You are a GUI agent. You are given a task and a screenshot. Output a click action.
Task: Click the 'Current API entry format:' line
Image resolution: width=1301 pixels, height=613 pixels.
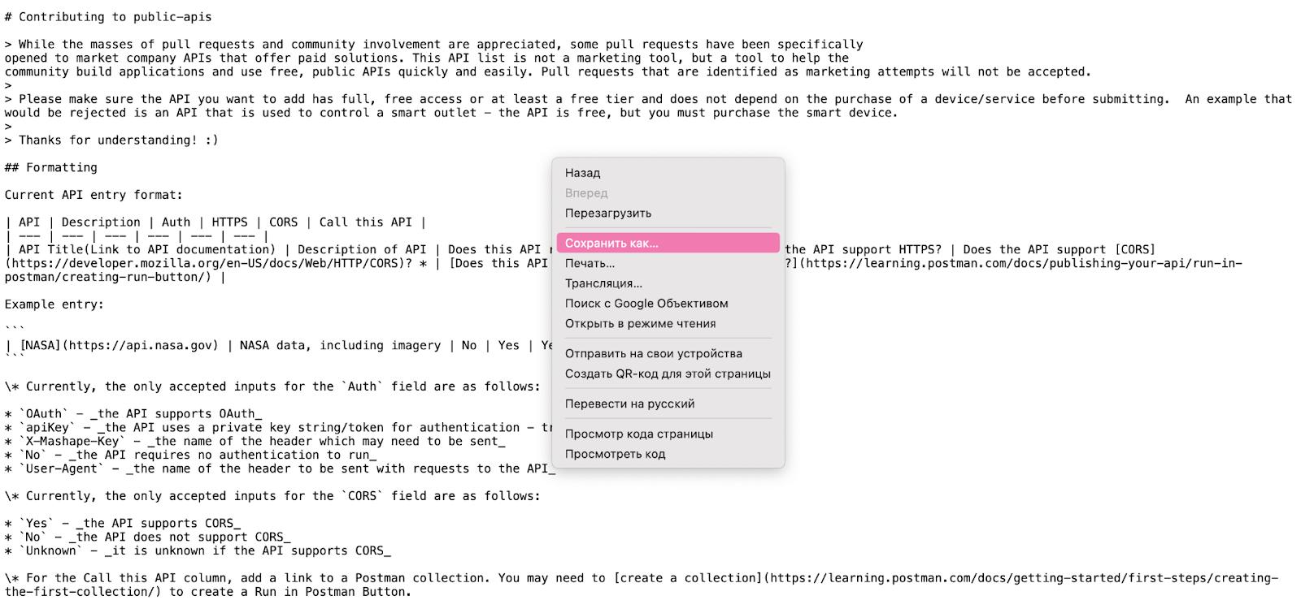click(x=94, y=195)
